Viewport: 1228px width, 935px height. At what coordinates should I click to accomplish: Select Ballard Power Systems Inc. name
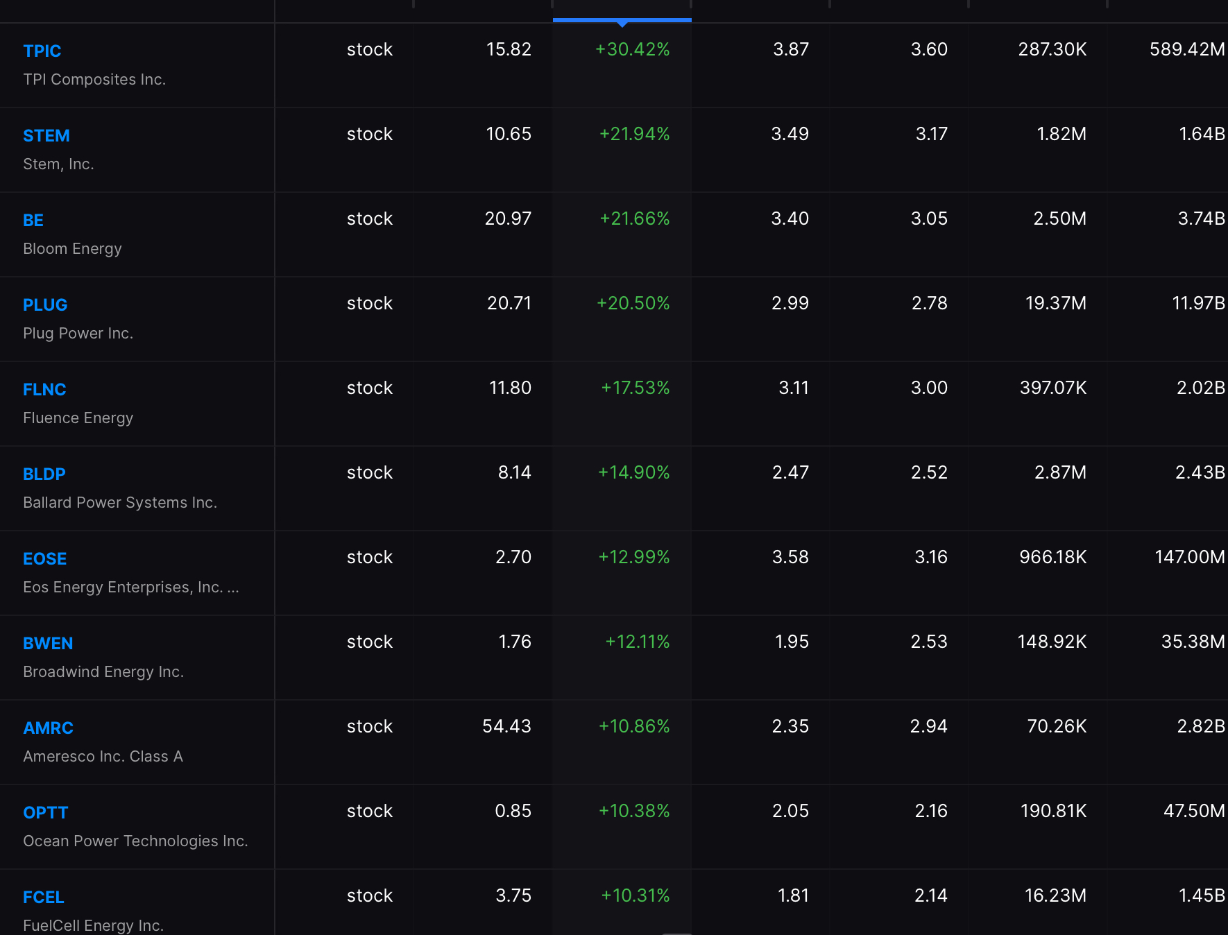[x=120, y=502]
